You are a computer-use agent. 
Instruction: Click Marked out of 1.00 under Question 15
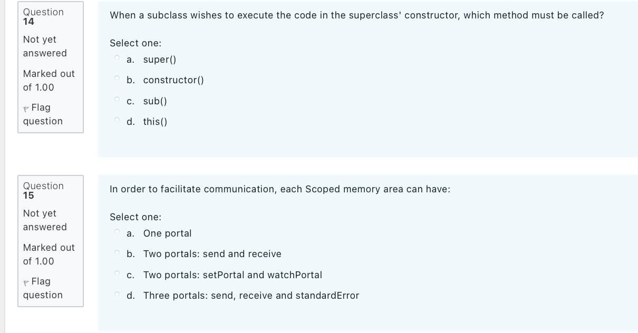(48, 254)
